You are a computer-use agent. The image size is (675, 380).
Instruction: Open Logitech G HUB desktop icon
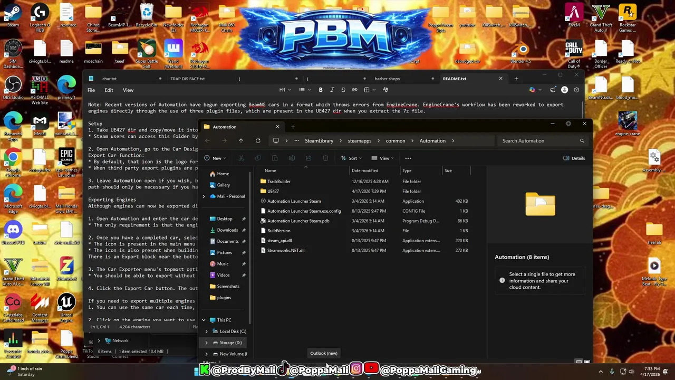click(40, 18)
